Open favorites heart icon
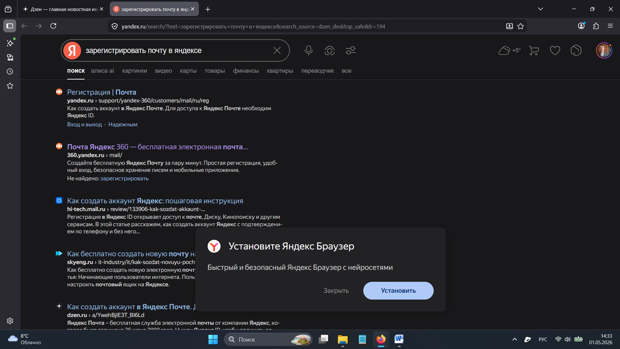The image size is (620, 349). click(555, 50)
